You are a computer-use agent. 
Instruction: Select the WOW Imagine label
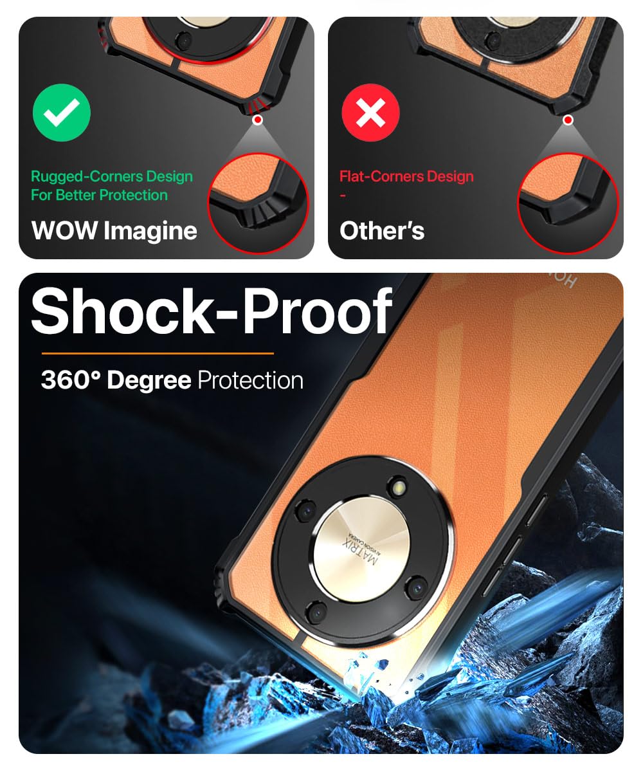(x=114, y=230)
